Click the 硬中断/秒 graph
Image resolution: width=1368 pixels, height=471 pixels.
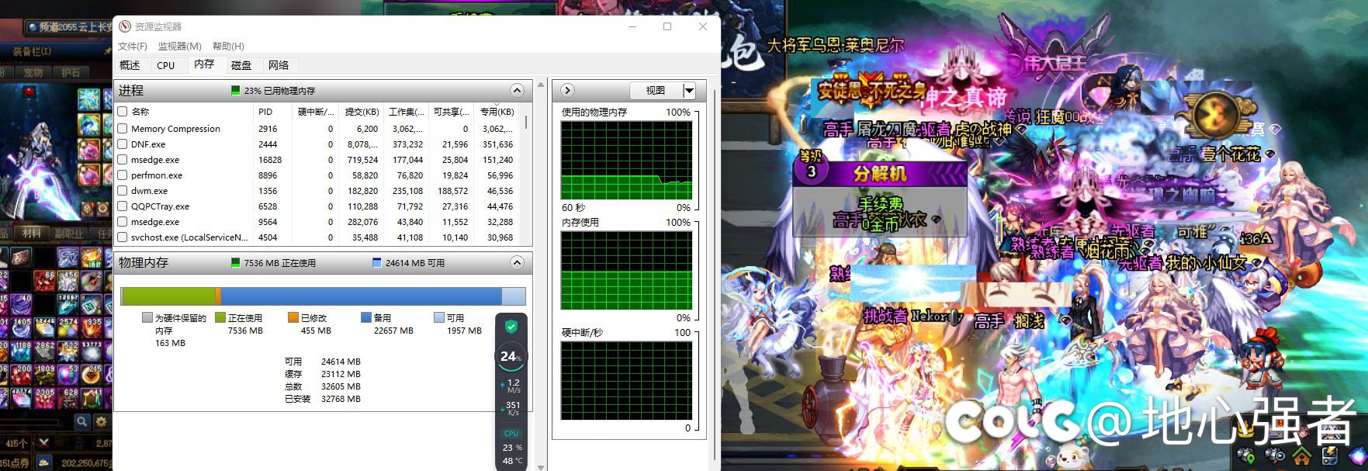click(x=626, y=381)
